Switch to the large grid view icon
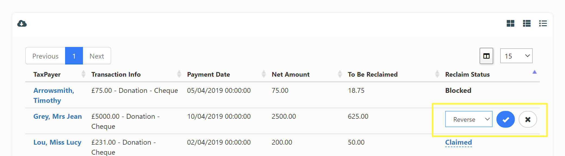Viewport: 565px width, 156px height. 511,23
